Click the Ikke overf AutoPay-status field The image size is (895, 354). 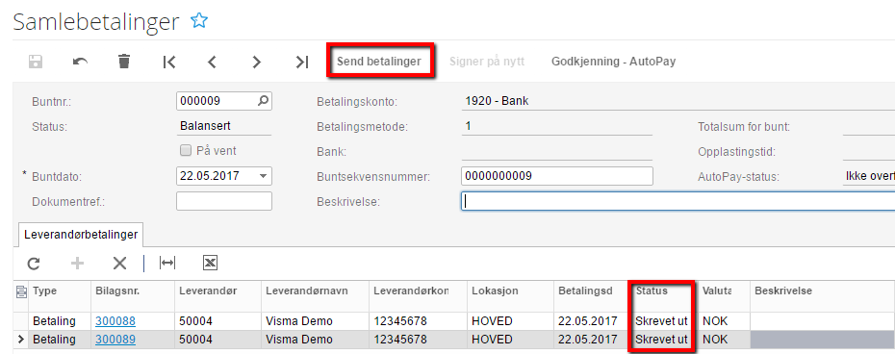[x=869, y=176]
